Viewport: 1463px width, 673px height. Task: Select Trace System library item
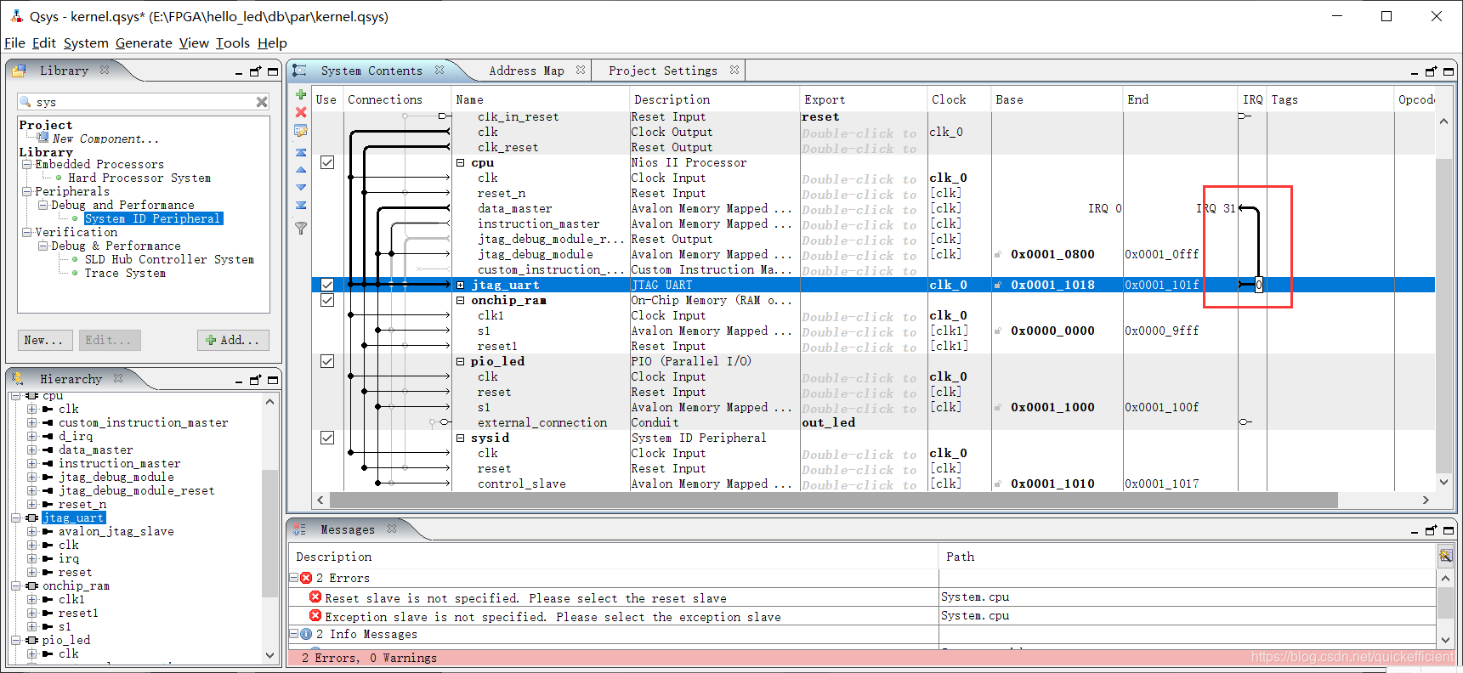click(125, 274)
